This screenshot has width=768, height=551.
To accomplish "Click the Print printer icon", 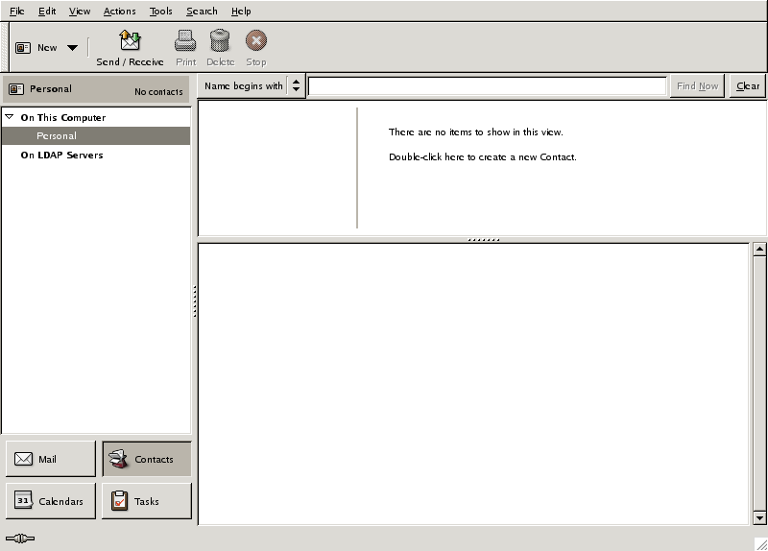I will point(185,41).
